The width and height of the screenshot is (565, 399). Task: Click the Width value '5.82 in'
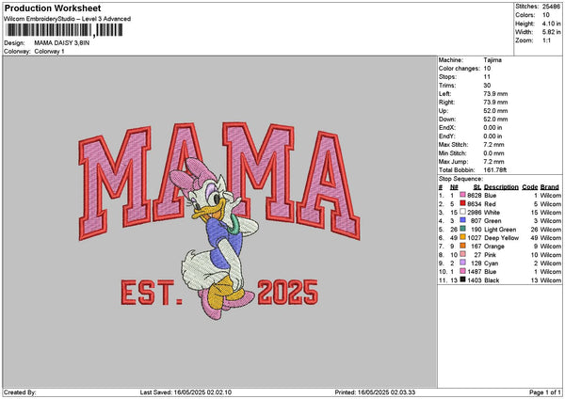click(x=551, y=32)
